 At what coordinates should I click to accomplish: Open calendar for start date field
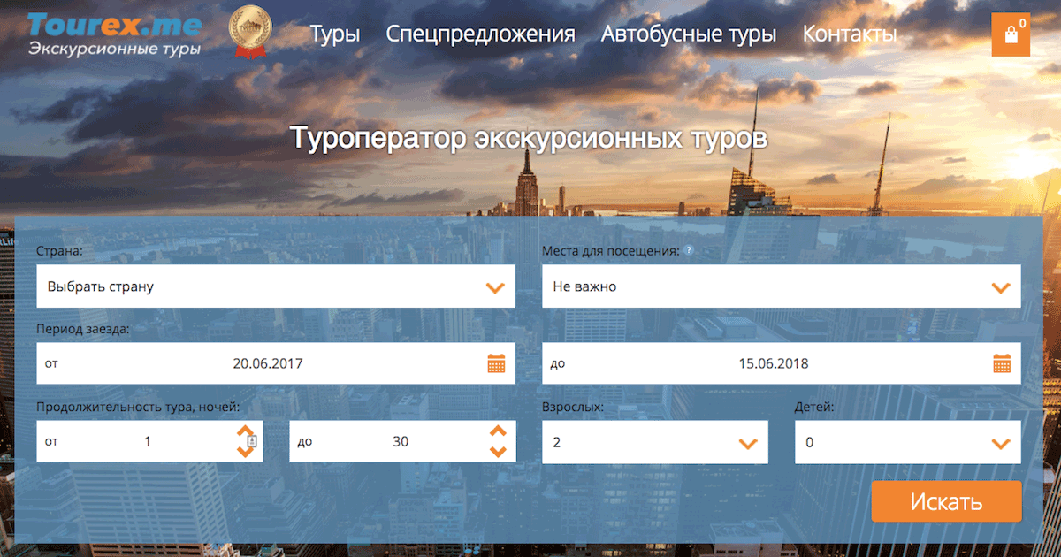(496, 363)
